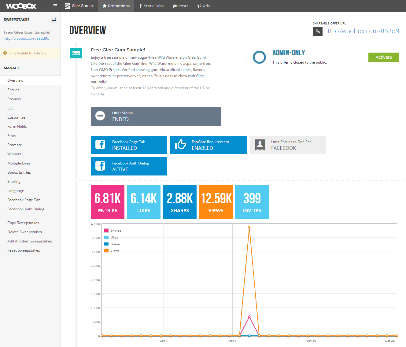Click the orange Views legend swatch
This screenshot has width=406, height=347.
pos(106,251)
